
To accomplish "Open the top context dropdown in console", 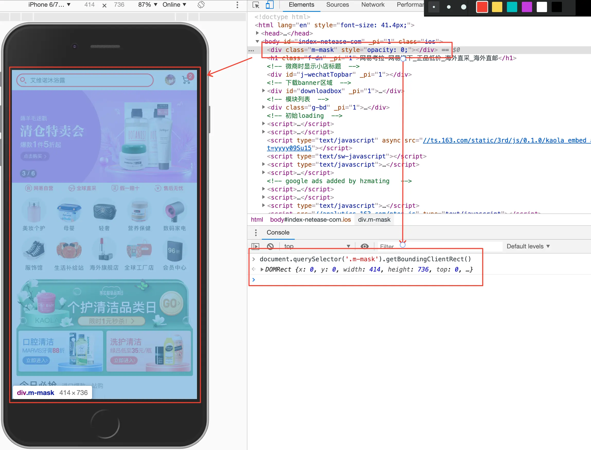I will point(317,246).
